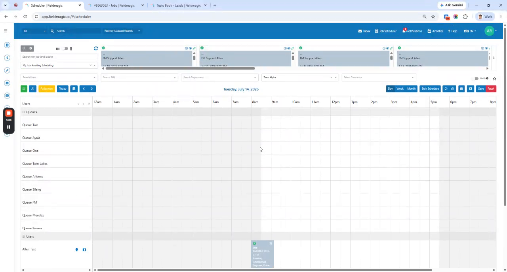The height and width of the screenshot is (272, 507).
Task: Open the Search Department dropdown
Action: [x=219, y=77]
